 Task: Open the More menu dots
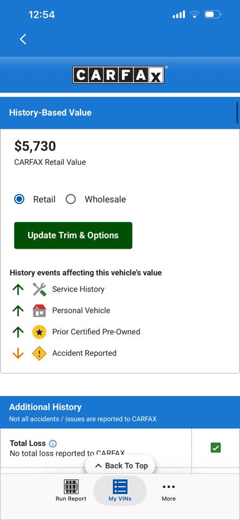coord(169,487)
